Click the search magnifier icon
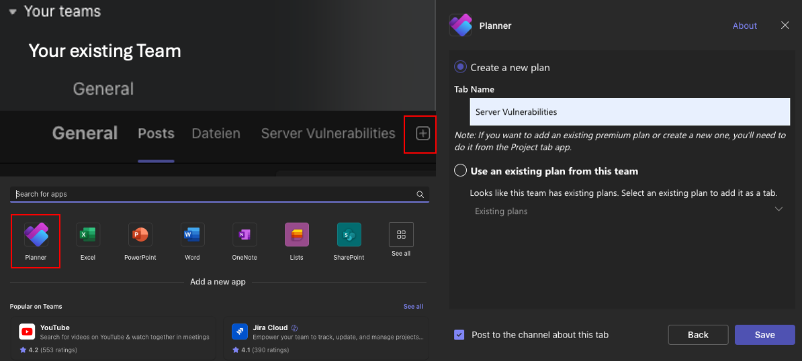Screen dimensions: 802x361 (420, 194)
